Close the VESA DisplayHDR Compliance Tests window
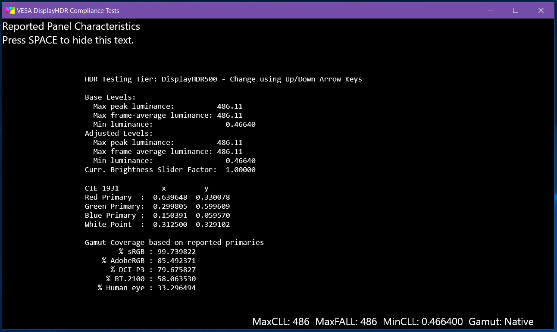The height and width of the screenshot is (332, 557). click(x=541, y=10)
